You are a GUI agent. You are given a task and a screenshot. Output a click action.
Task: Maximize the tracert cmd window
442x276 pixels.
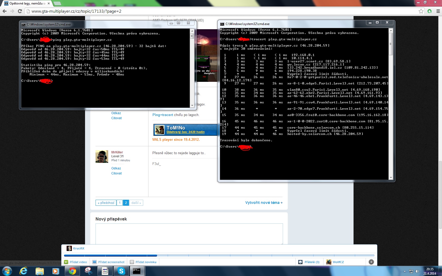[x=377, y=23]
